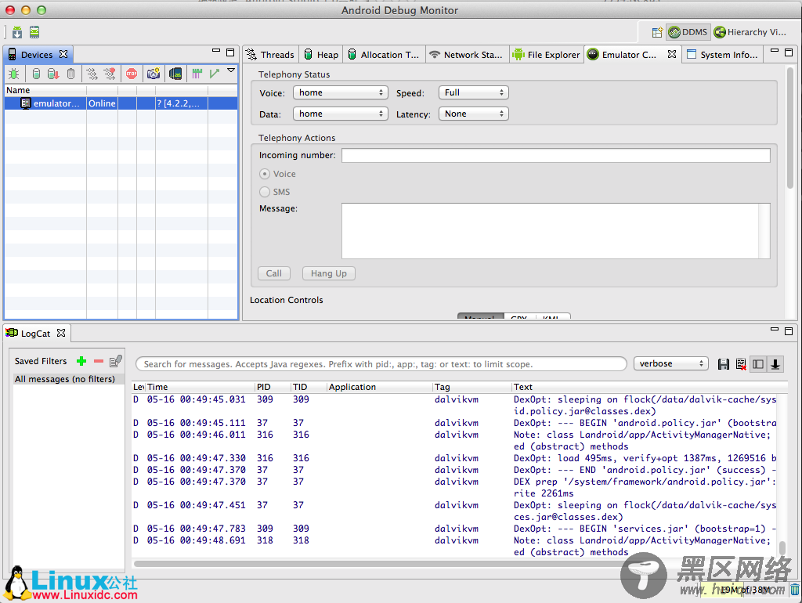
Task: Click the Open Perspective icon
Action: pos(657,32)
